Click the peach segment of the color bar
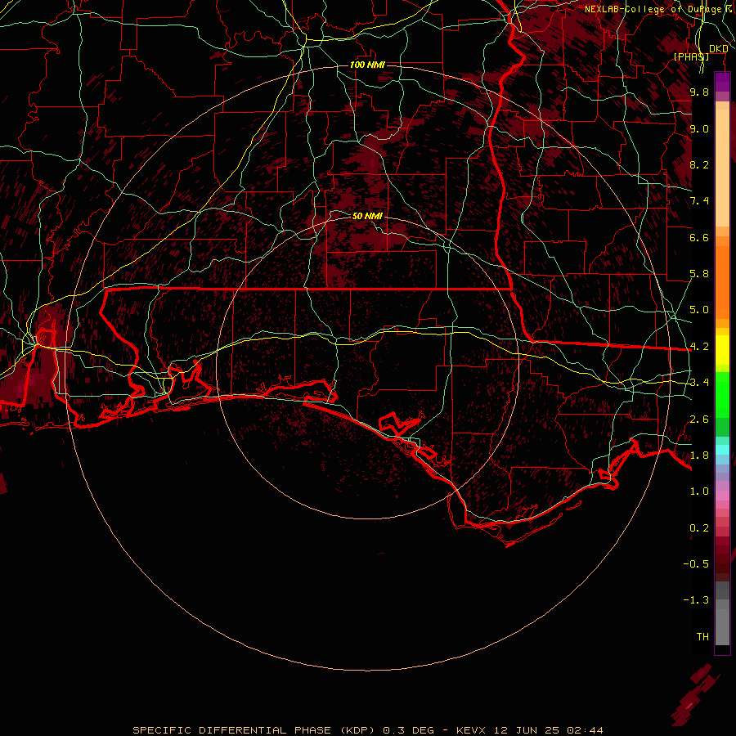This screenshot has width=736, height=736. [x=722, y=169]
